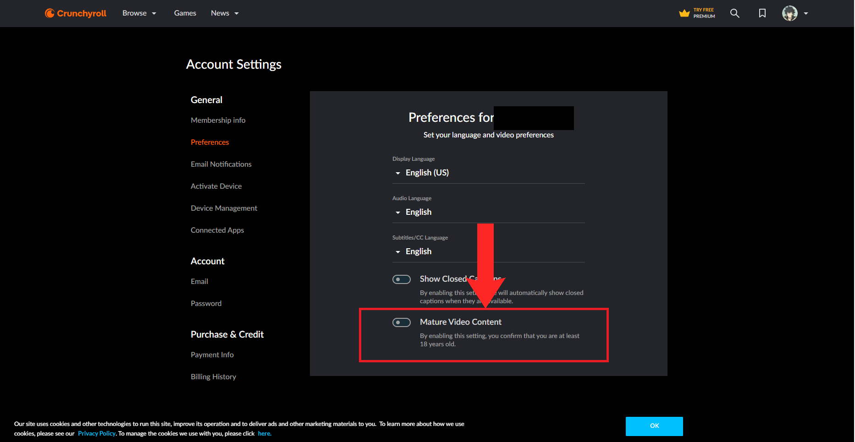Click the Crunchyroll logo
Screen dimensions: 855x442
coord(76,13)
